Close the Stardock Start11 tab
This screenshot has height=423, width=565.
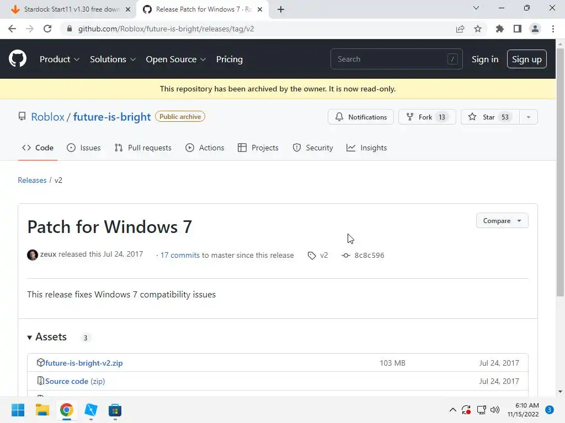coord(128,10)
